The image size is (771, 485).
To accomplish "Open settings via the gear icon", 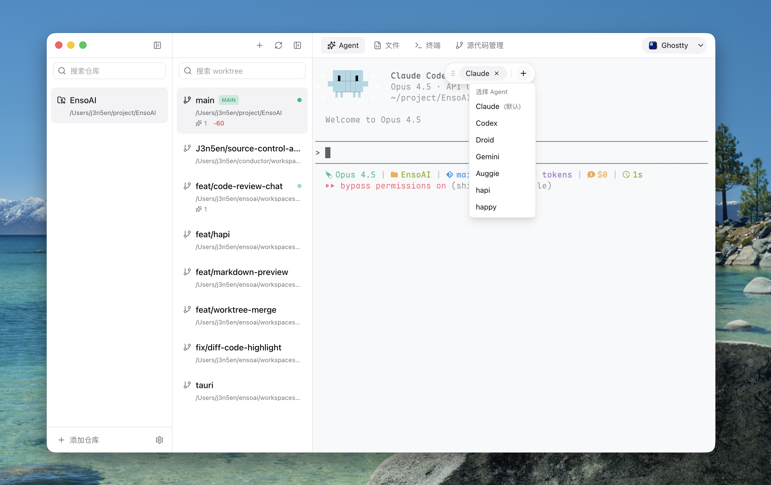I will coord(159,440).
